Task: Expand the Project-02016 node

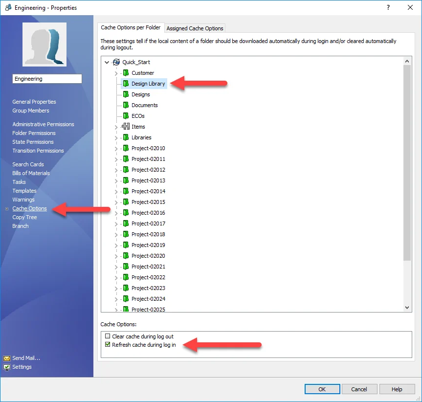Action: pos(116,213)
